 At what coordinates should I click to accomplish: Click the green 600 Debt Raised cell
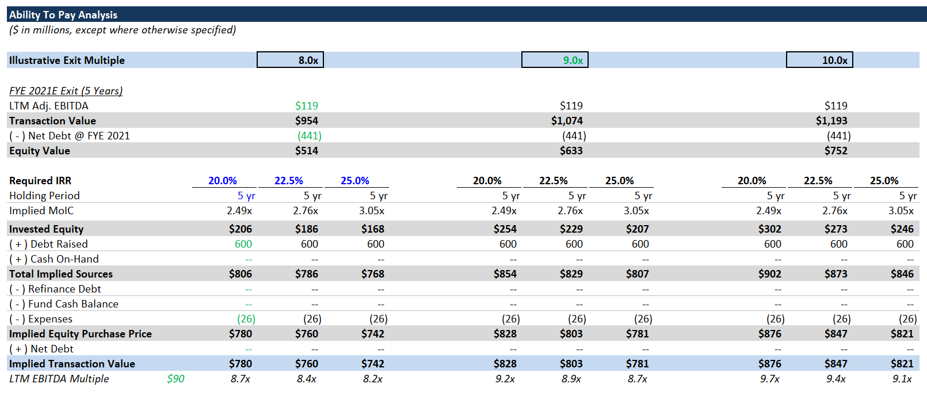click(243, 244)
